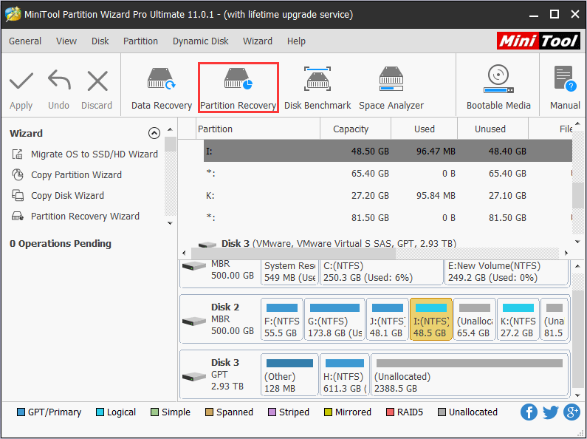Click Copy Partition Wizard link

tap(76, 174)
